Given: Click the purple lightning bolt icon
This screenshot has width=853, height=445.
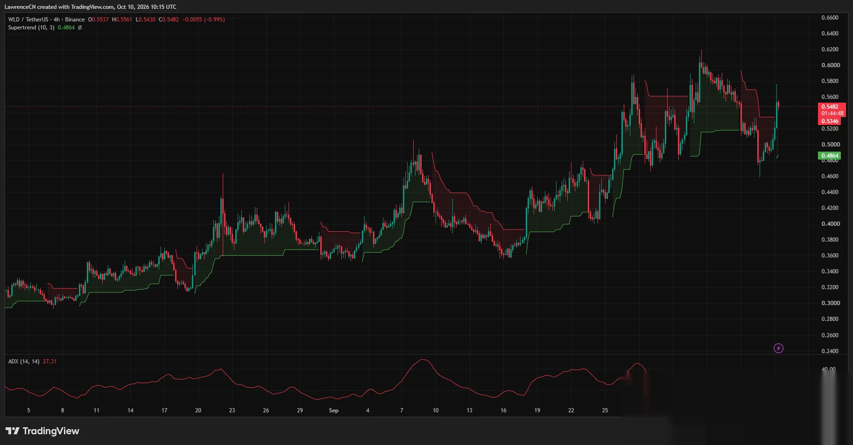Looking at the screenshot, I should [x=778, y=348].
